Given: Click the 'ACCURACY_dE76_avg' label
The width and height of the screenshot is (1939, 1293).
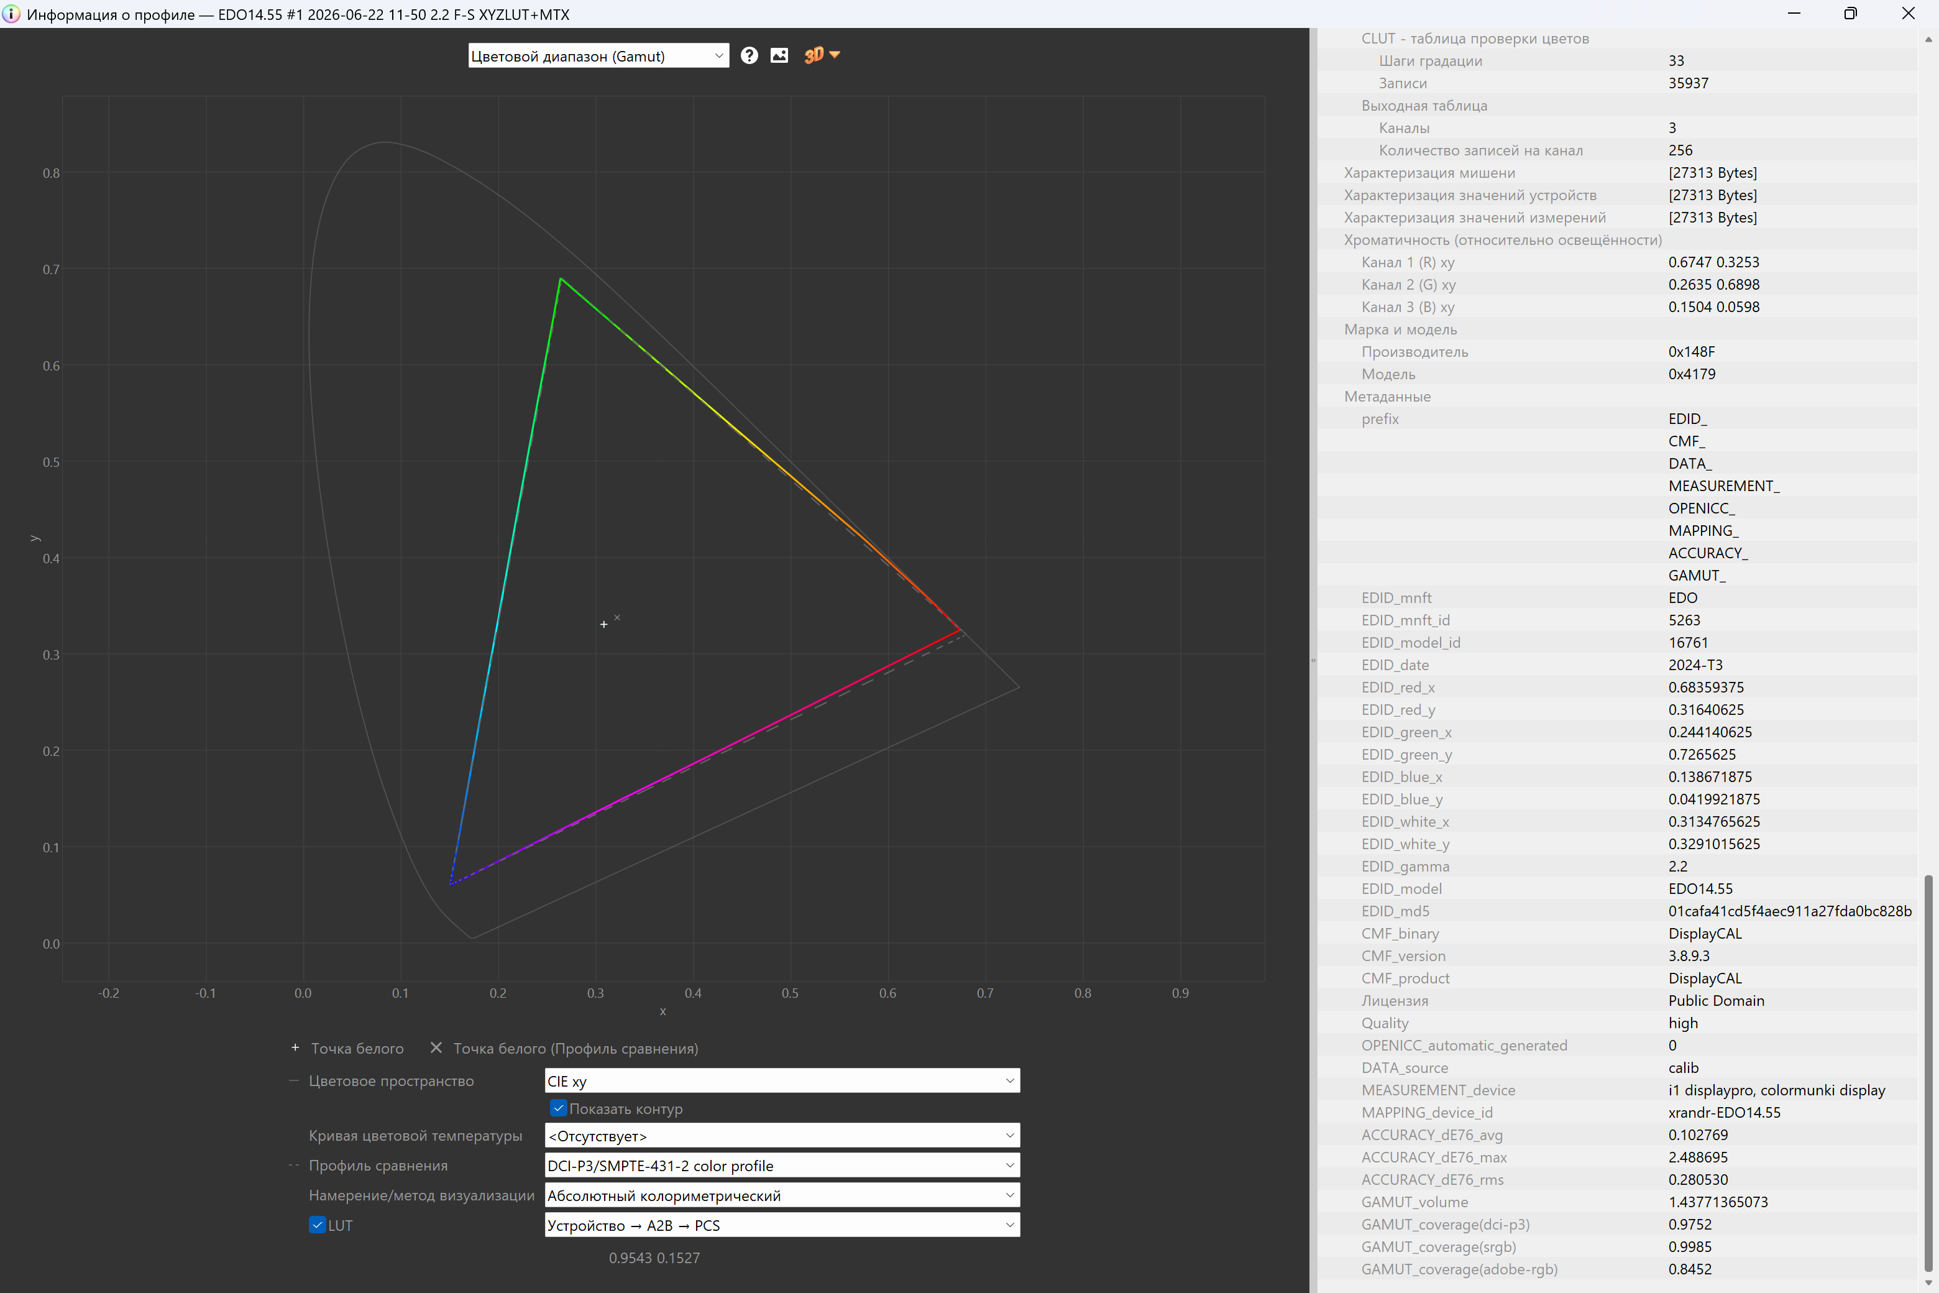Looking at the screenshot, I should 1432,1134.
